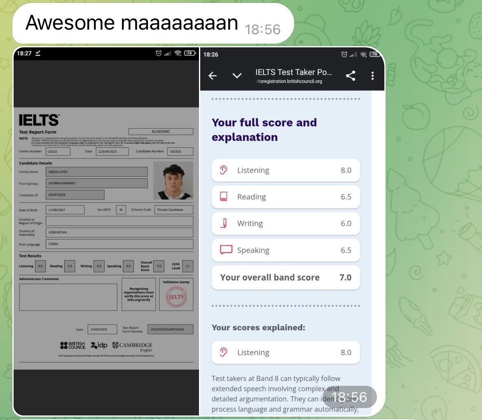The image size is (482, 420).
Task: Click the ear icon under Your scores explained
Action: 223,352
